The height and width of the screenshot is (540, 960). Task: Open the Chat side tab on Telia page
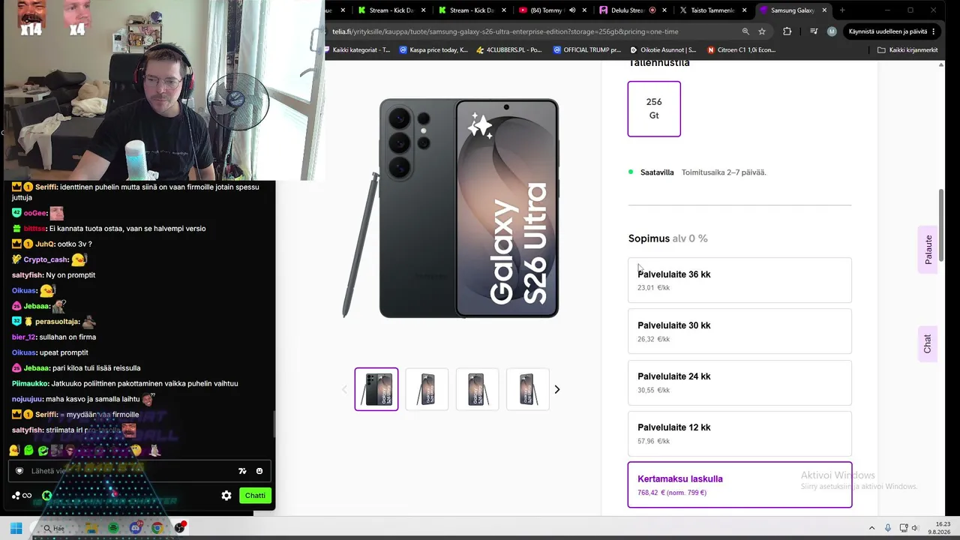(x=928, y=344)
